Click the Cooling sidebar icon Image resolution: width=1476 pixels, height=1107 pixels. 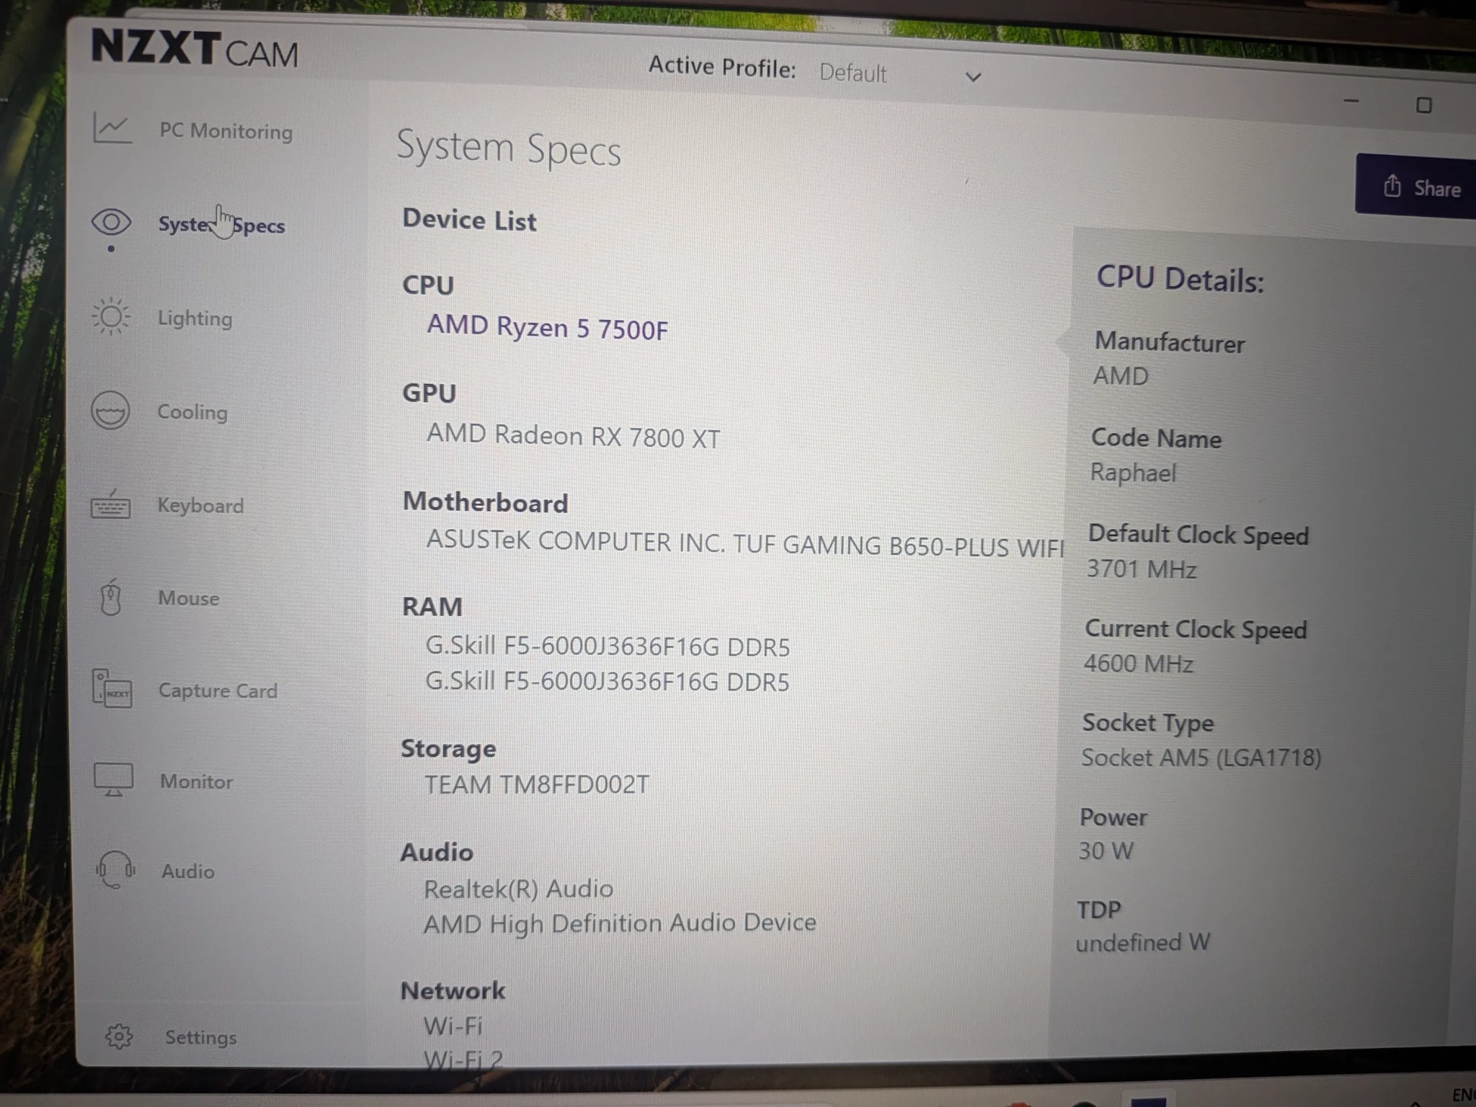coord(110,411)
